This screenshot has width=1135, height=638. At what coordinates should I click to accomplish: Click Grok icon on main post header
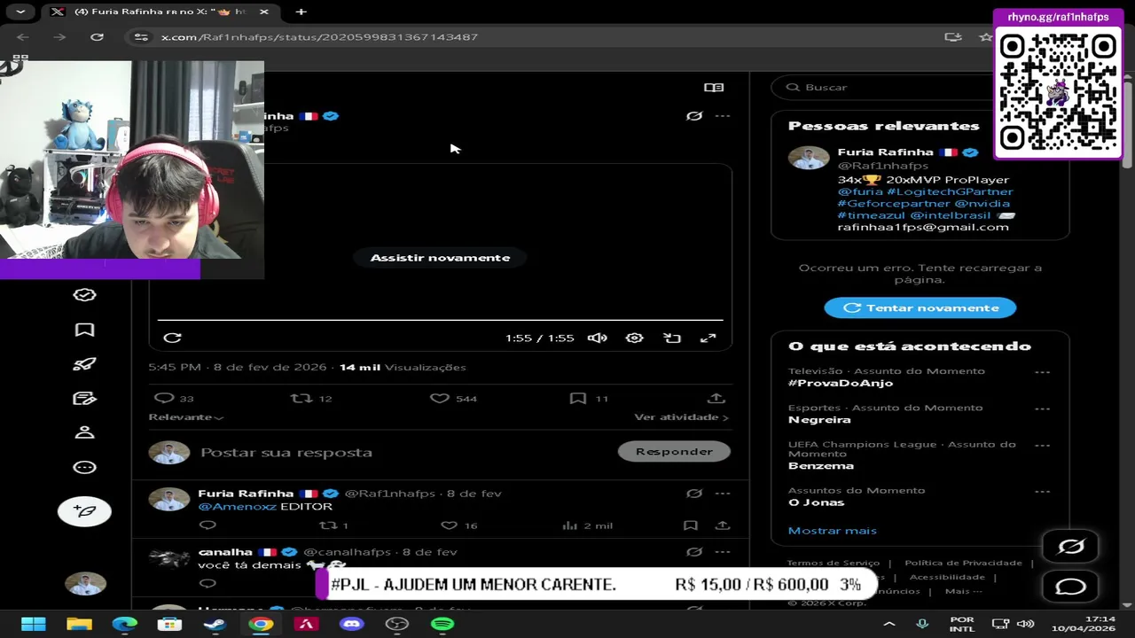pos(694,116)
